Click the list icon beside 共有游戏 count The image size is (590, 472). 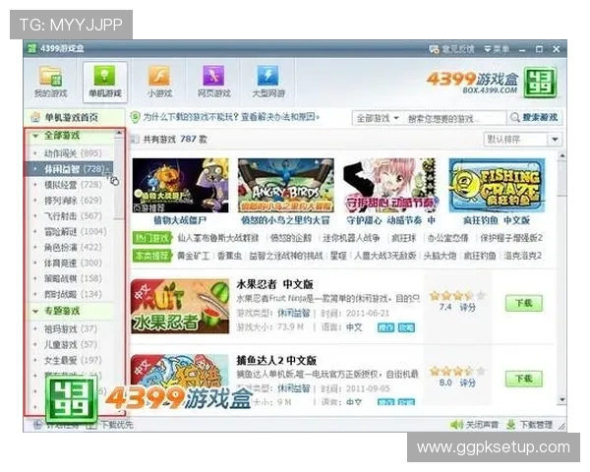[x=135, y=140]
